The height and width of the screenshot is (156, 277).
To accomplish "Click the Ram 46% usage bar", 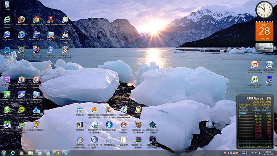I will pyautogui.click(x=246, y=114).
